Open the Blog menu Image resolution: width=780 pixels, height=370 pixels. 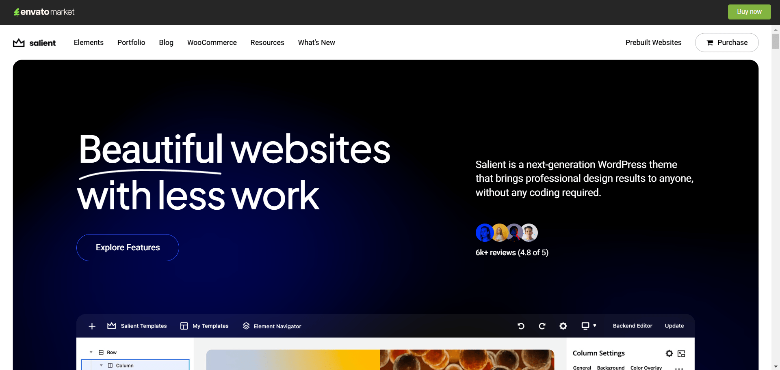pyautogui.click(x=166, y=43)
